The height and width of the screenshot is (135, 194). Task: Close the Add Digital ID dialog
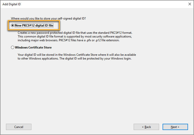pos(190,4)
